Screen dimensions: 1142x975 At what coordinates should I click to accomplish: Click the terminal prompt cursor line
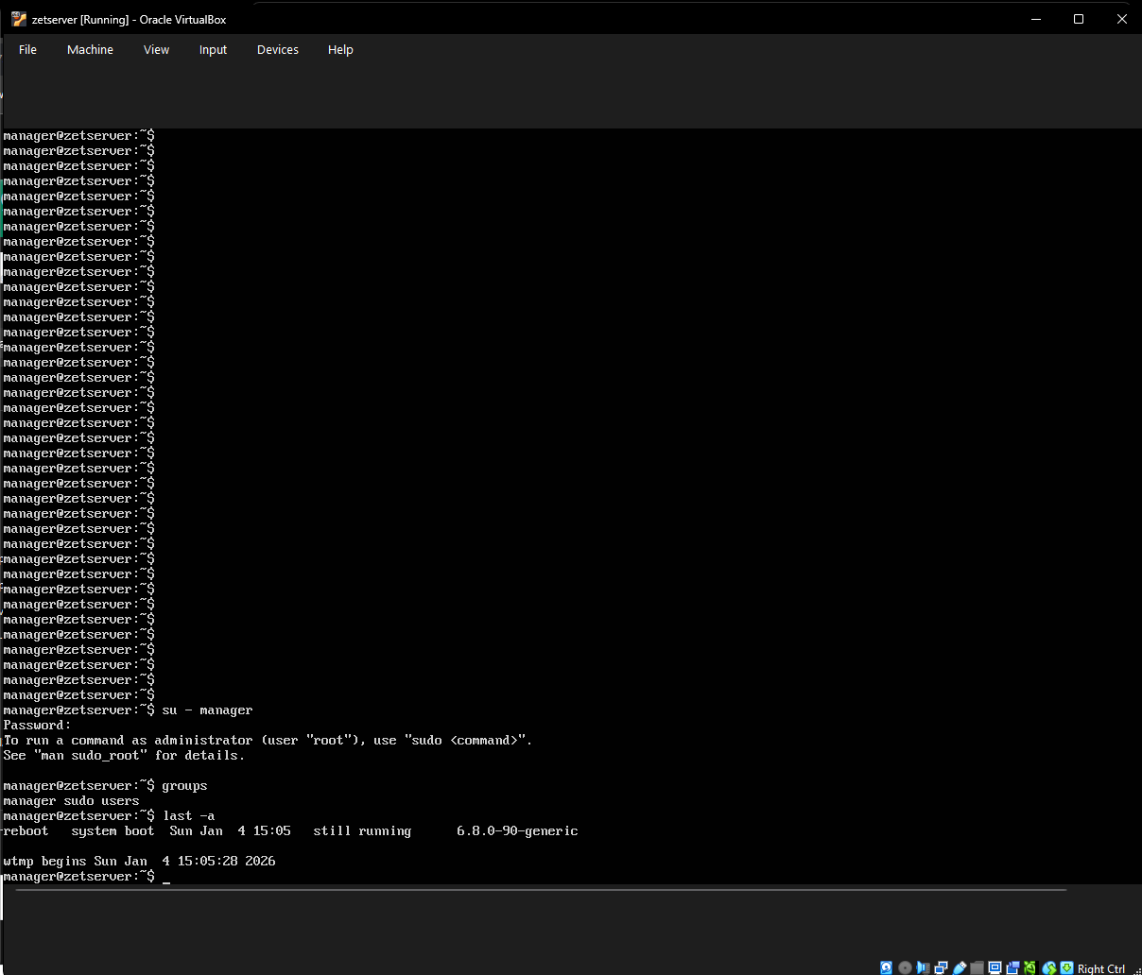(x=166, y=877)
